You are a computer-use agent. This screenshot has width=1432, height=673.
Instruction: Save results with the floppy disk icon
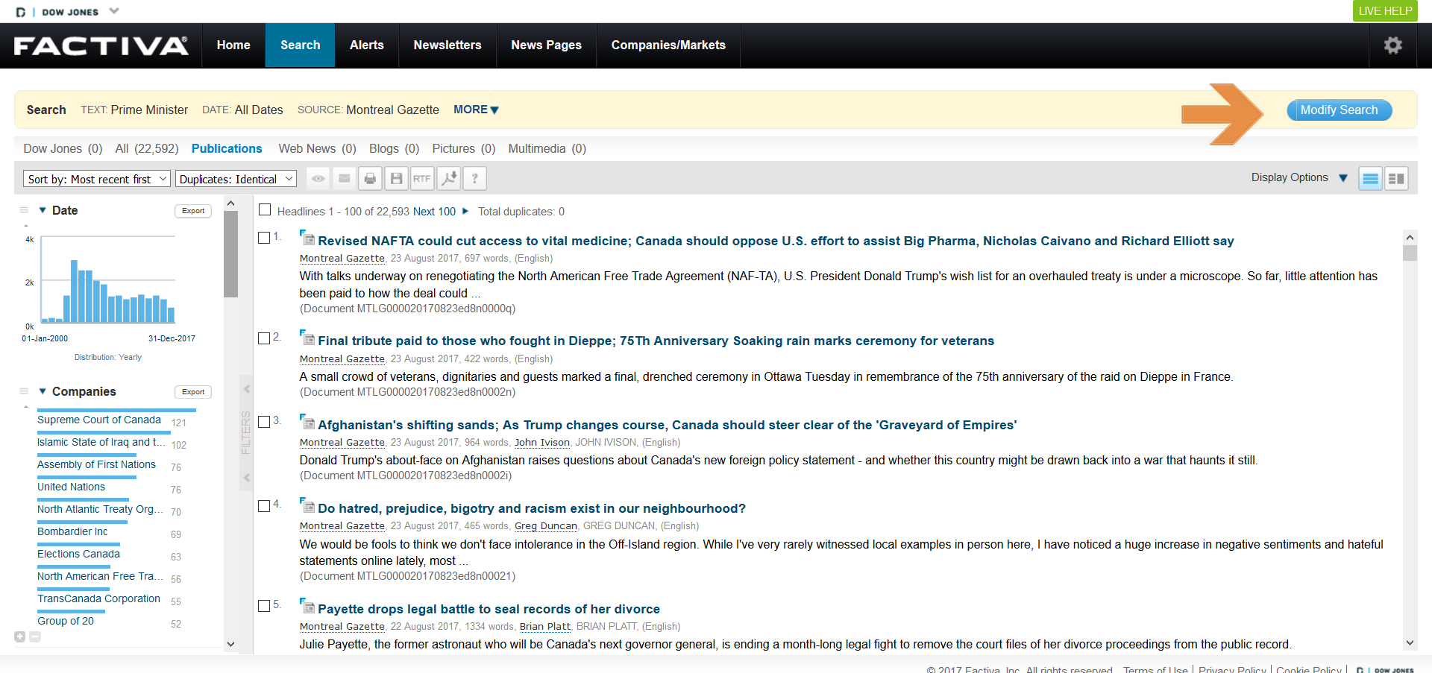[396, 179]
